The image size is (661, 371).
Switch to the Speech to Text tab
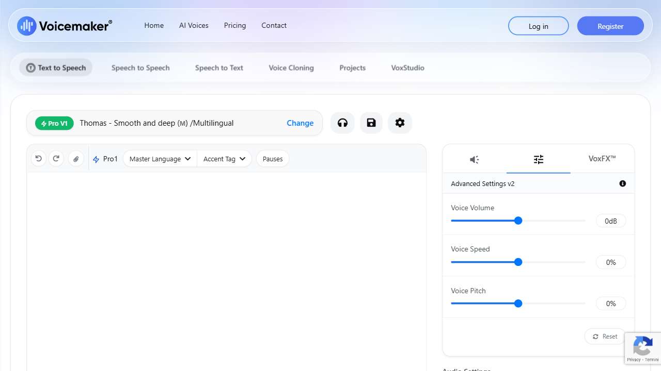tap(219, 68)
